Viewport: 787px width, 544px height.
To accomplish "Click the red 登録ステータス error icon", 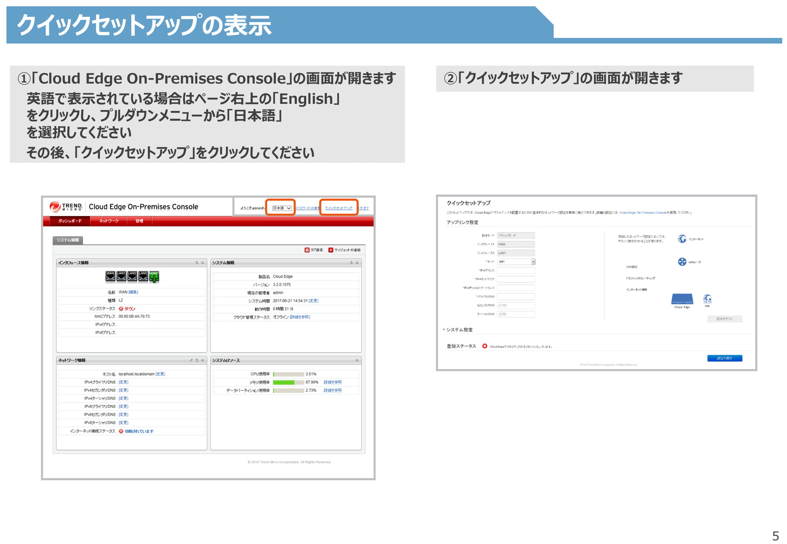I will click(485, 346).
